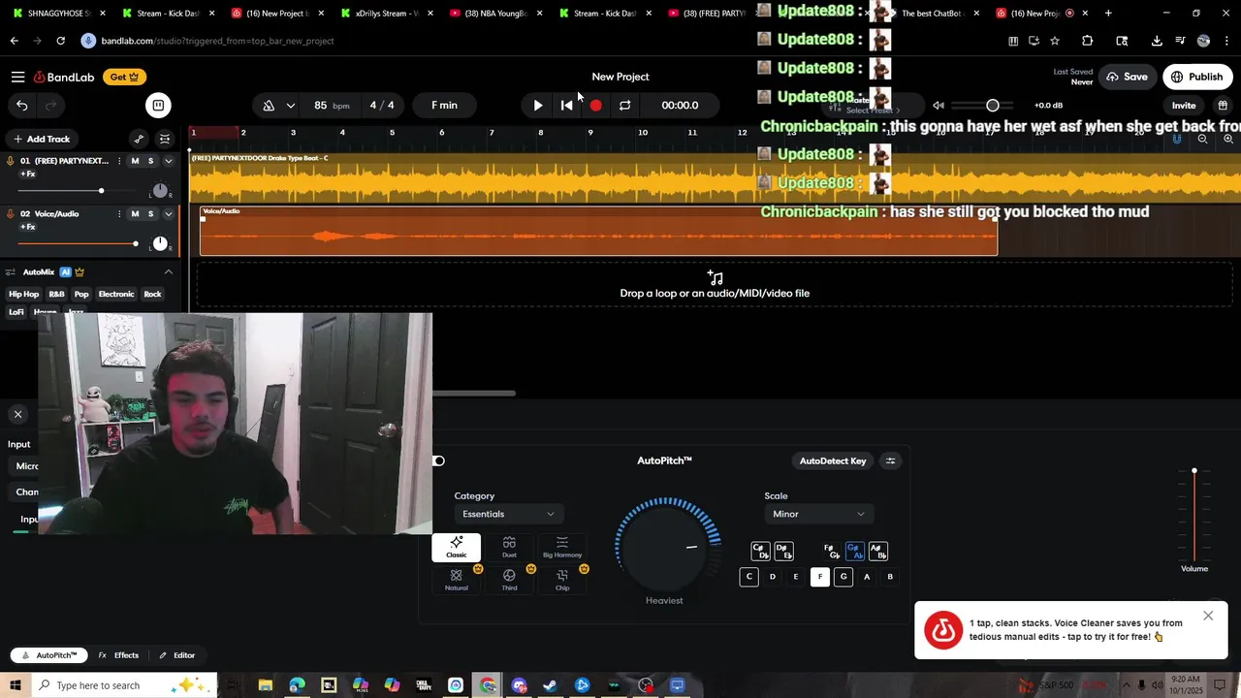Solo track 02 Voice/Audio
Screen dimensions: 1241x698
(x=150, y=213)
